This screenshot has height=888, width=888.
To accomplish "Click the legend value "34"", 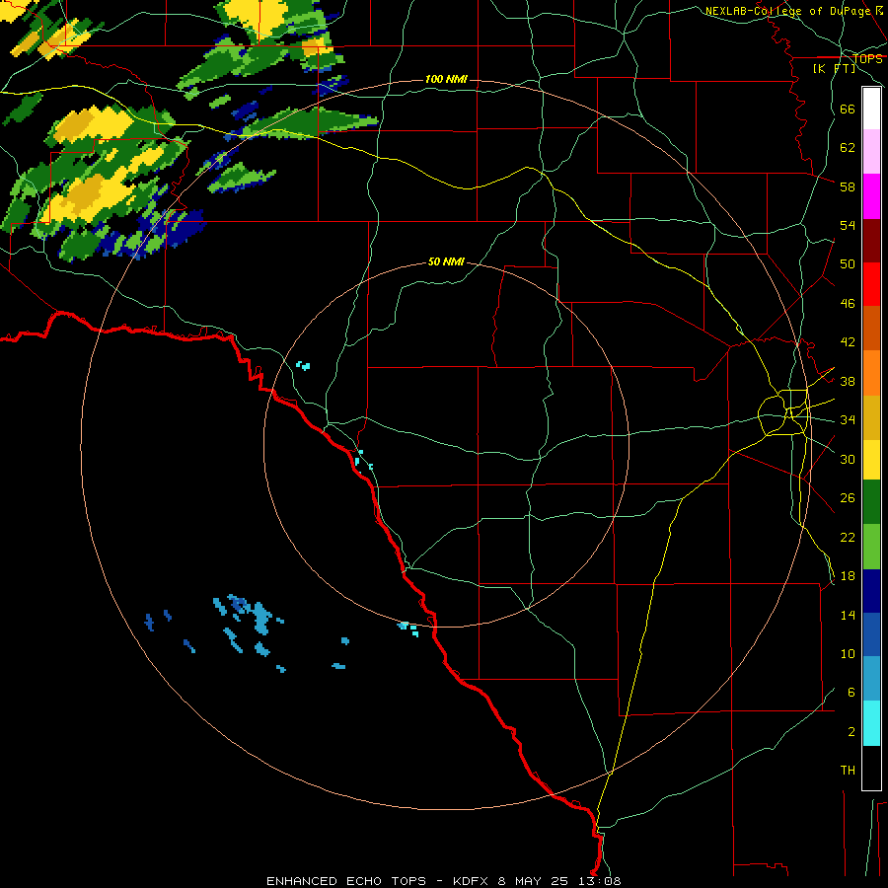I will point(848,420).
